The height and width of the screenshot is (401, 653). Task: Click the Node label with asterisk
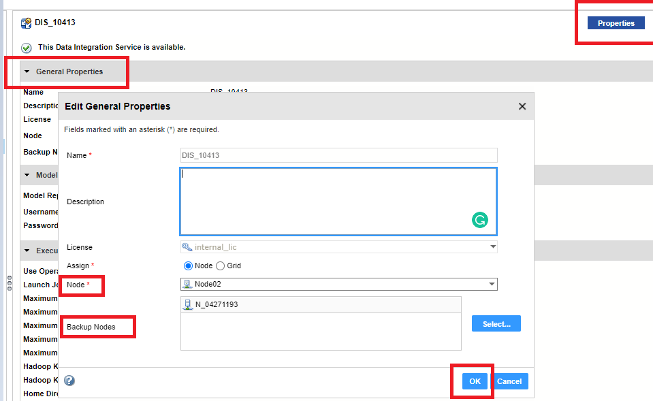pyautogui.click(x=78, y=285)
